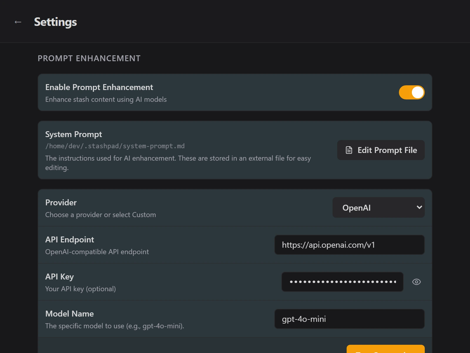Click the Model Name field gpt-4o-mini

[x=350, y=319]
